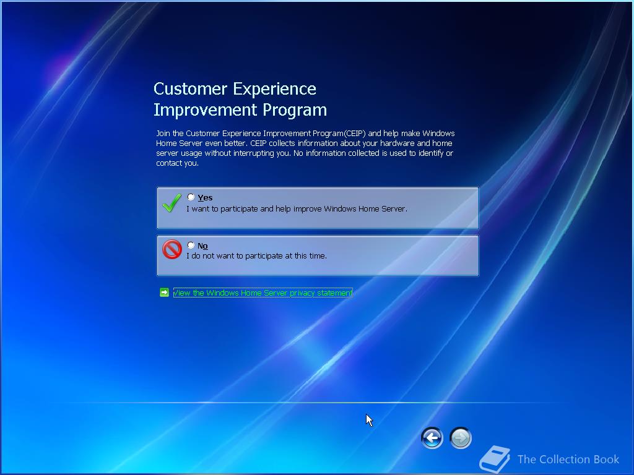This screenshot has height=475, width=634.
Task: Go back with the blue left arrow button
Action: click(432, 438)
